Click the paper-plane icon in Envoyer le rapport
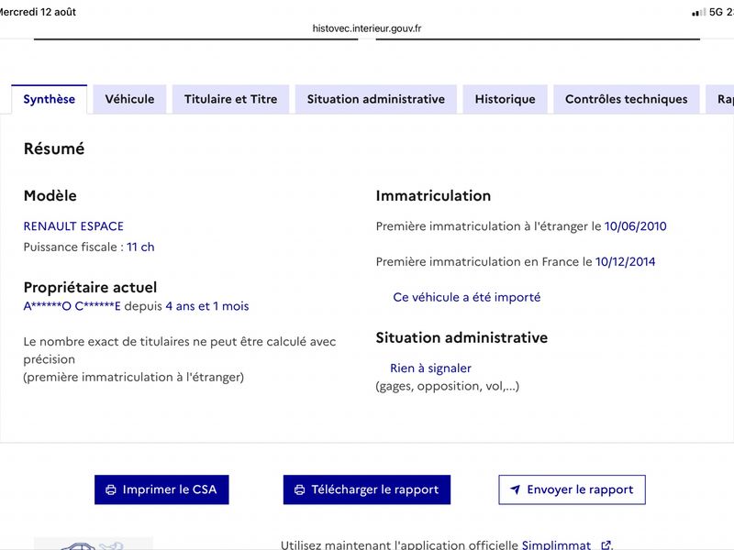 (x=515, y=489)
